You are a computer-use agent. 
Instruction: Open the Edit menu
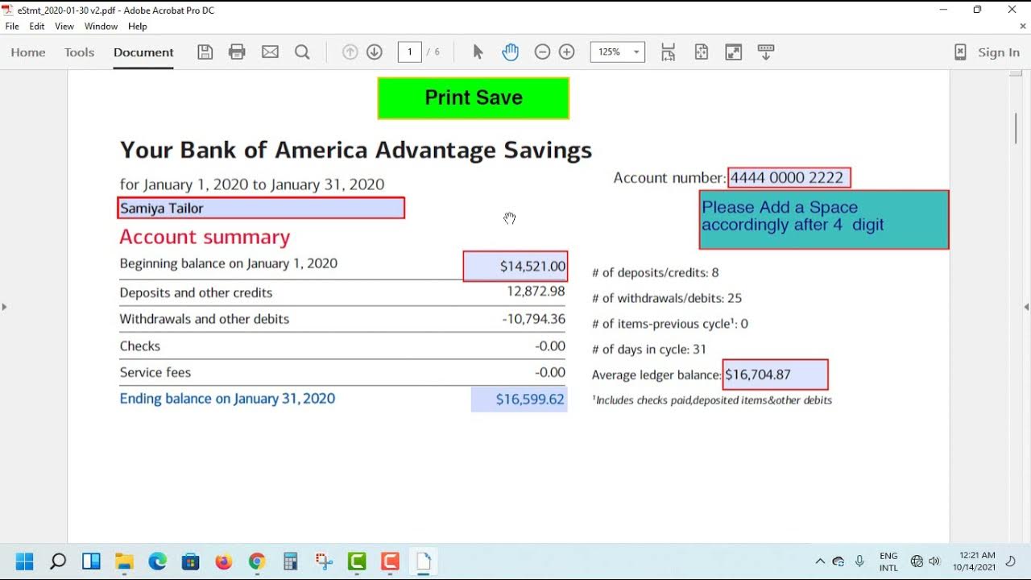click(x=37, y=27)
